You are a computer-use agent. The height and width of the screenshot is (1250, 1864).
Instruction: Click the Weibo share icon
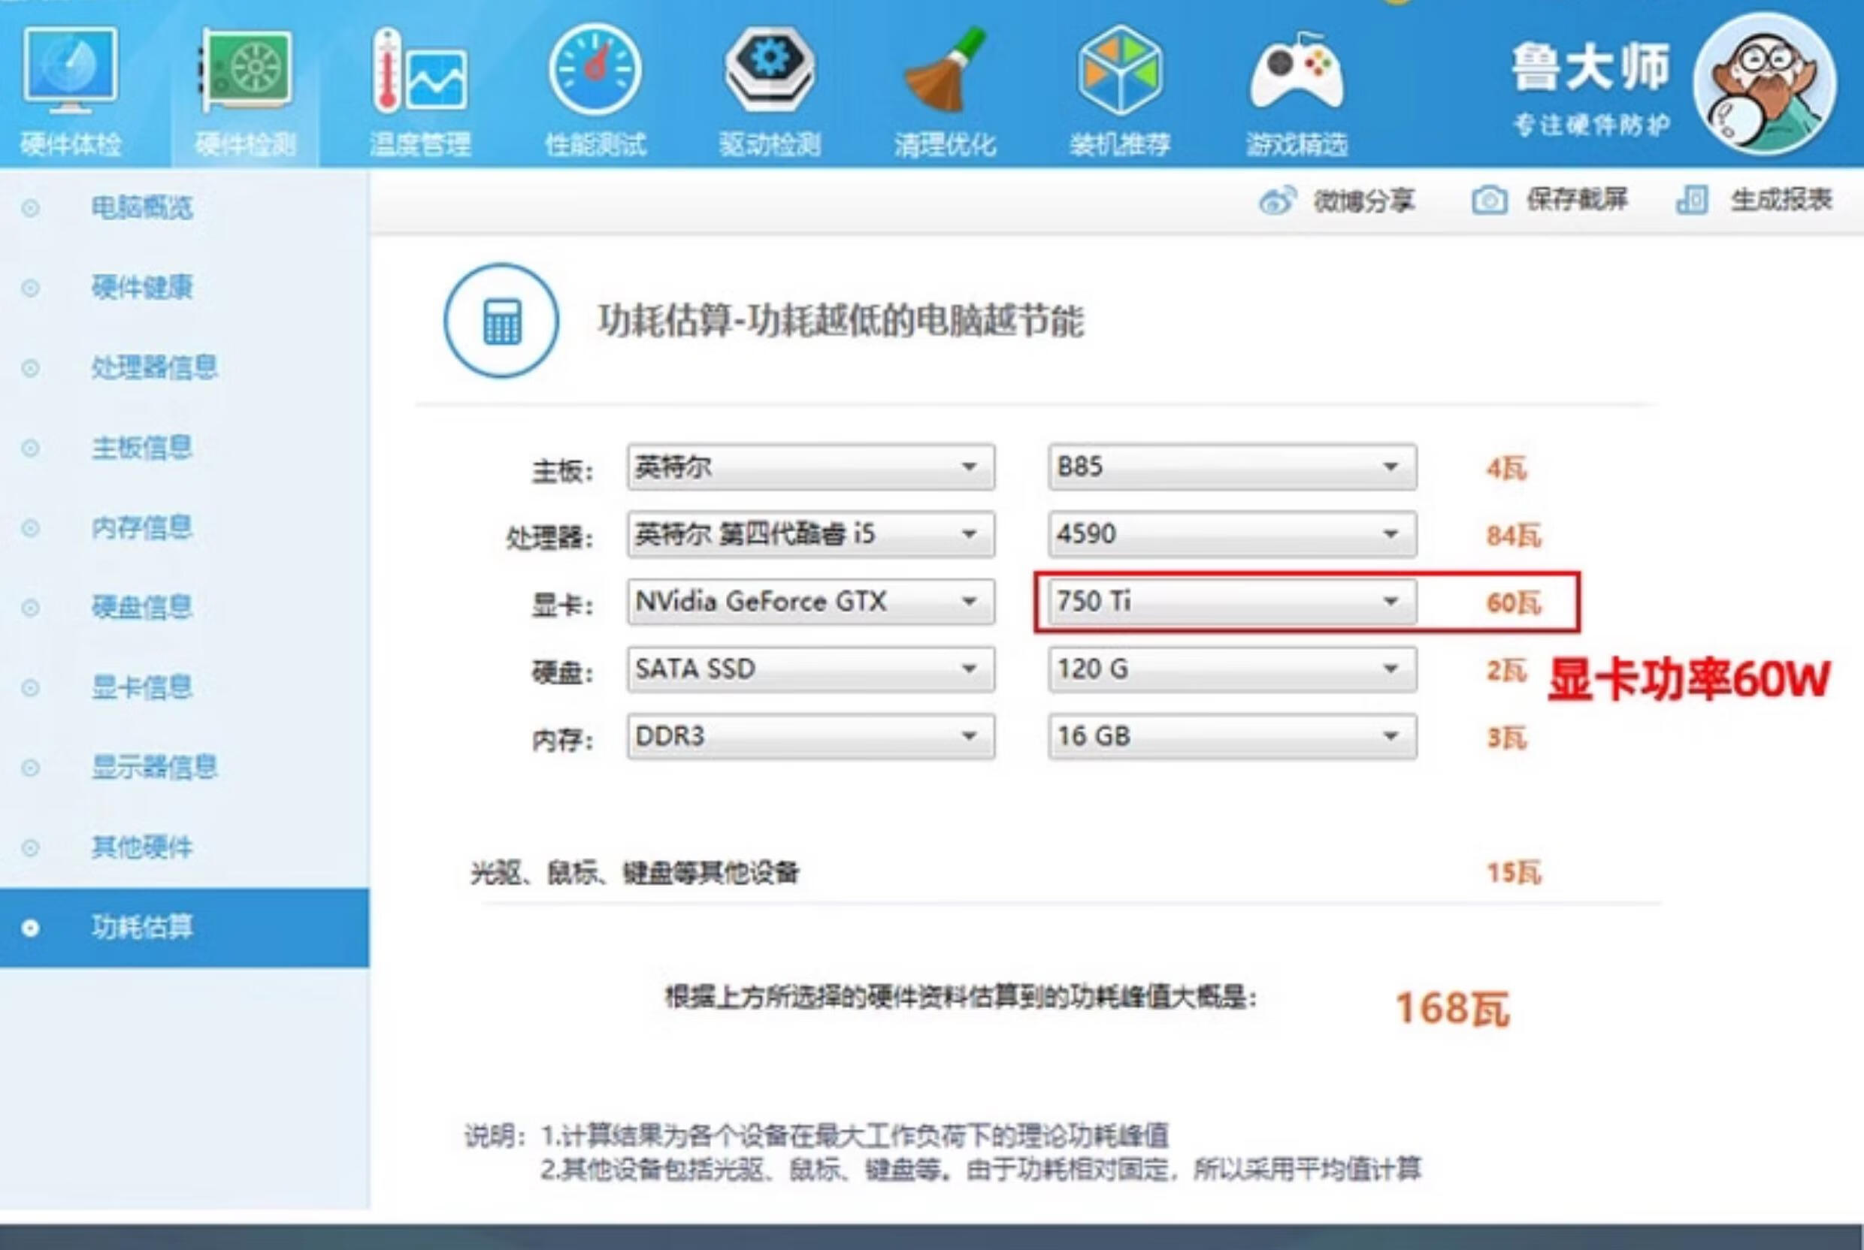click(x=1278, y=200)
